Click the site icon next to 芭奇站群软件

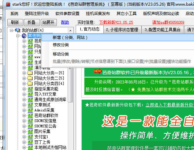click(x=30, y=115)
